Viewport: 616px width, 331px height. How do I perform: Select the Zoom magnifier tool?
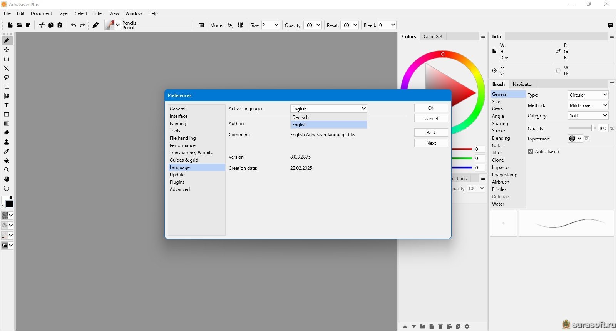(x=7, y=170)
